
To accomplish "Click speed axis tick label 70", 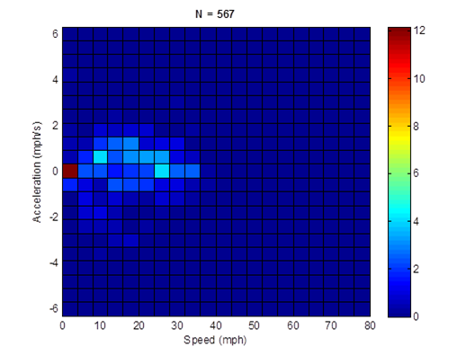I will tap(331, 325).
